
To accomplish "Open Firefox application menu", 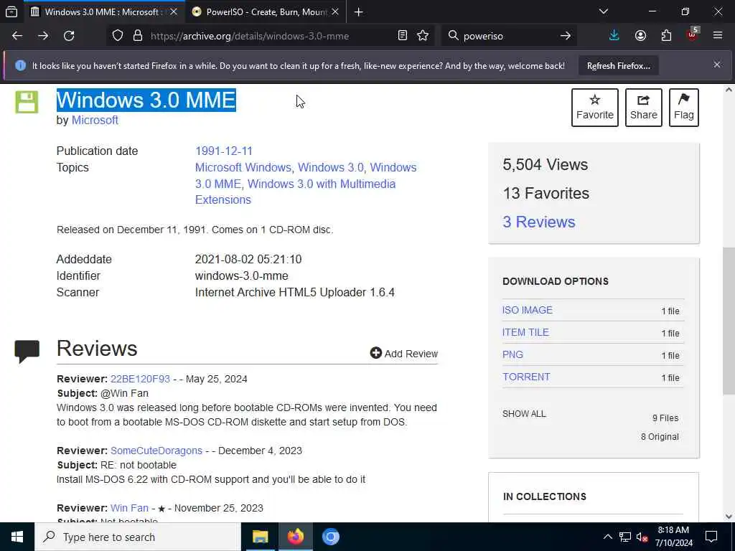I will (718, 36).
